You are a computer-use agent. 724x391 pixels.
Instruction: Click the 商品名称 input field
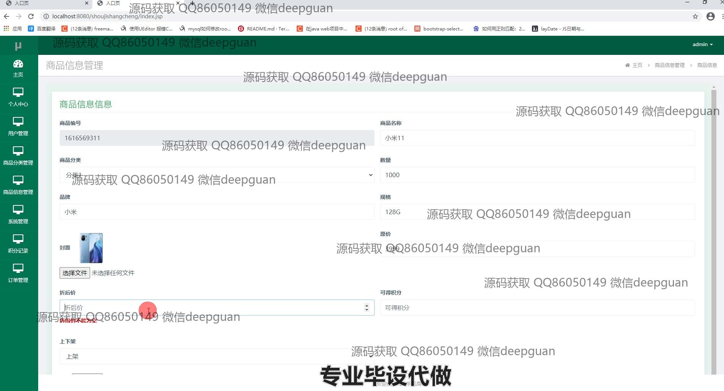(x=537, y=138)
